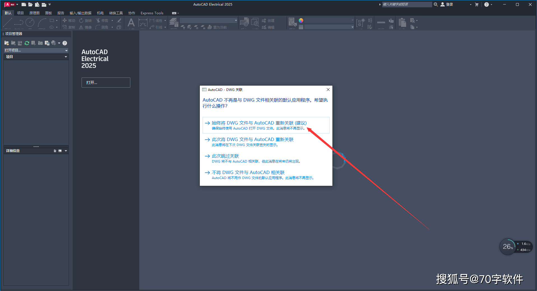Choose '此次将 DWG 文件与 AutoCAD 重新关联'
Viewport: 537px width, 291px height.
click(266, 142)
